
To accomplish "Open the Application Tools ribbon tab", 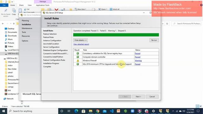I will (x=43, y=5).
